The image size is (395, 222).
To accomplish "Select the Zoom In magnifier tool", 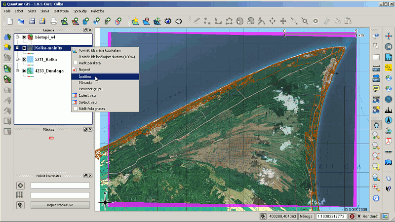I will tap(376, 135).
